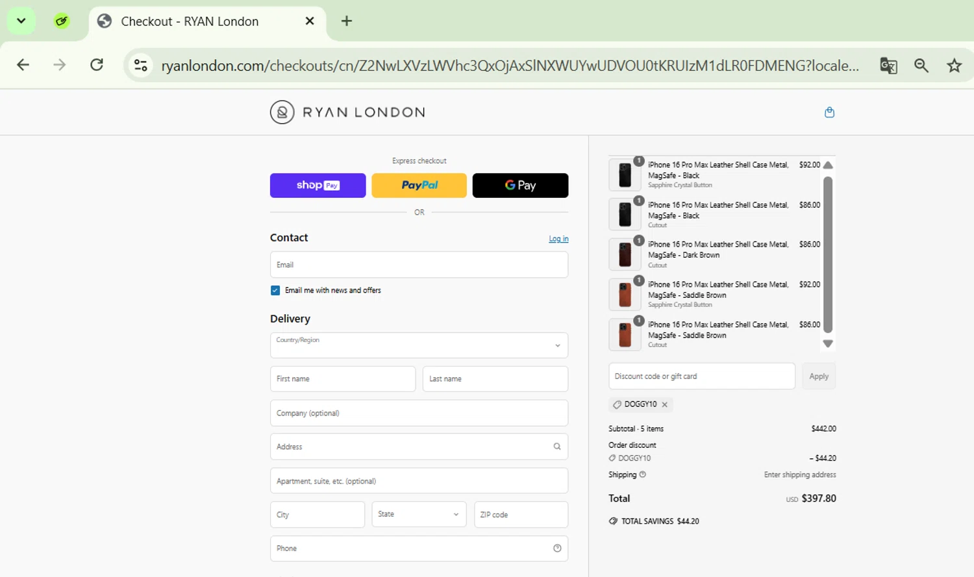Close the Checkout - RYAN London tab
Image resolution: width=974 pixels, height=577 pixels.
[x=310, y=21]
